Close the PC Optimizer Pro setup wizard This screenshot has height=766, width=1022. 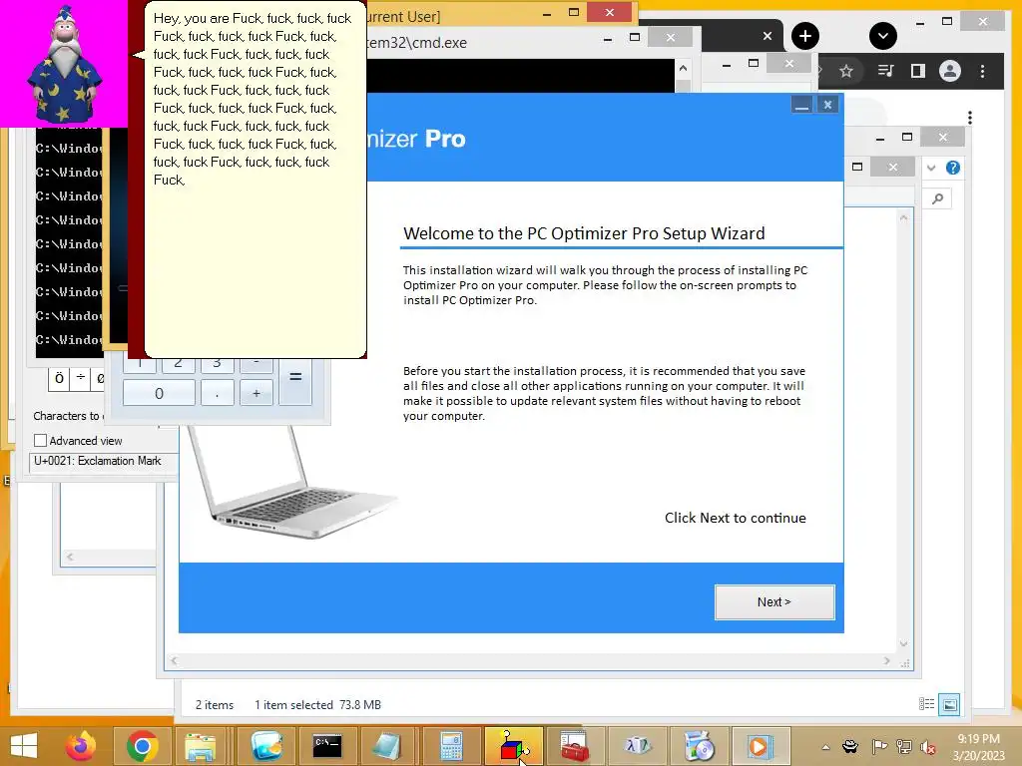point(827,105)
